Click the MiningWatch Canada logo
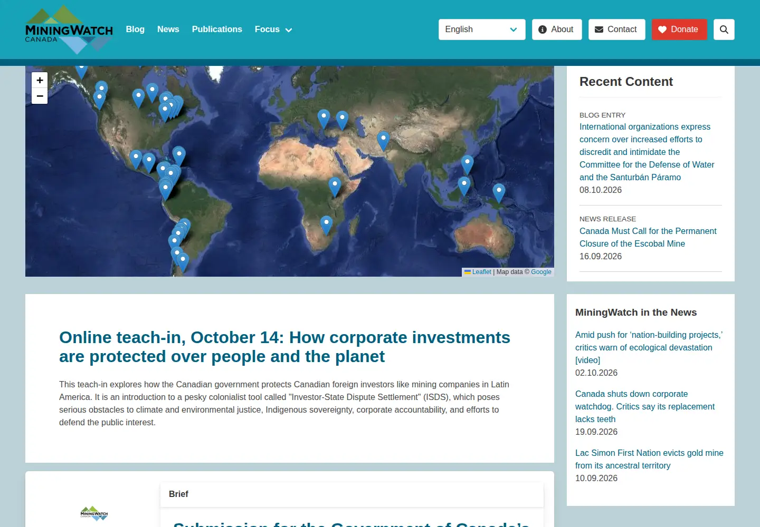The width and height of the screenshot is (760, 527). 69,30
